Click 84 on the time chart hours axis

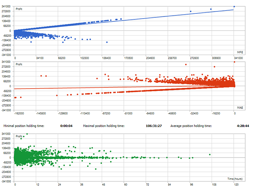coord(169,184)
